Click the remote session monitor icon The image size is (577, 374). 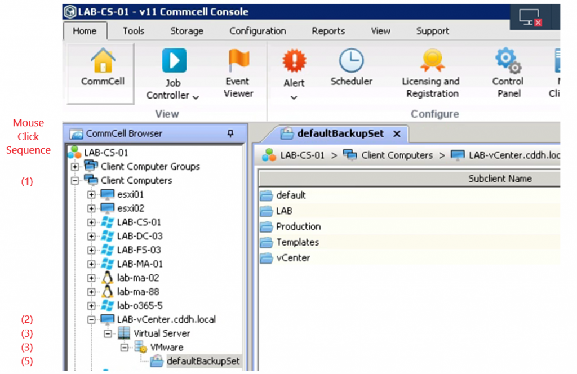(530, 17)
